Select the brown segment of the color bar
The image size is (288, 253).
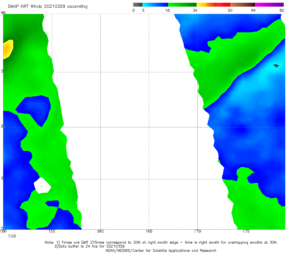(242, 5)
